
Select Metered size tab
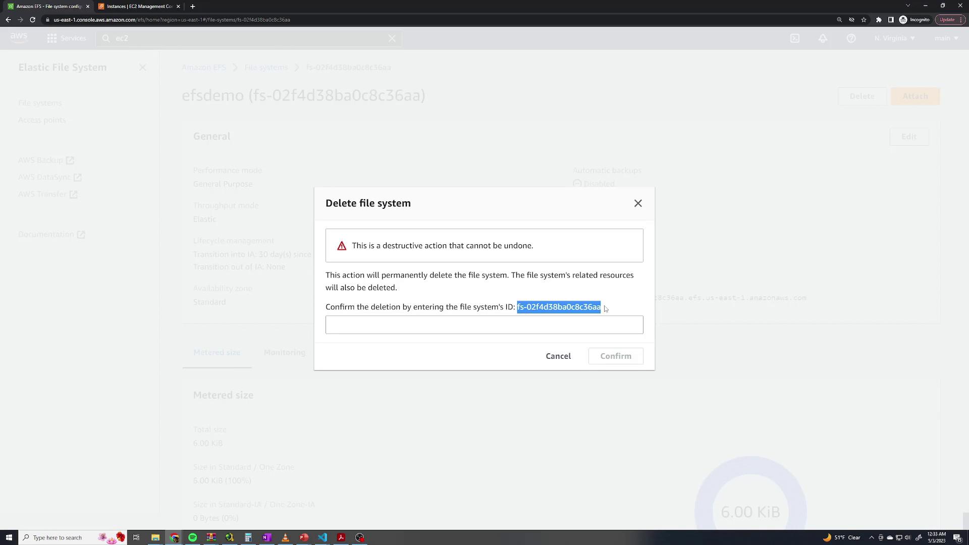click(x=217, y=351)
